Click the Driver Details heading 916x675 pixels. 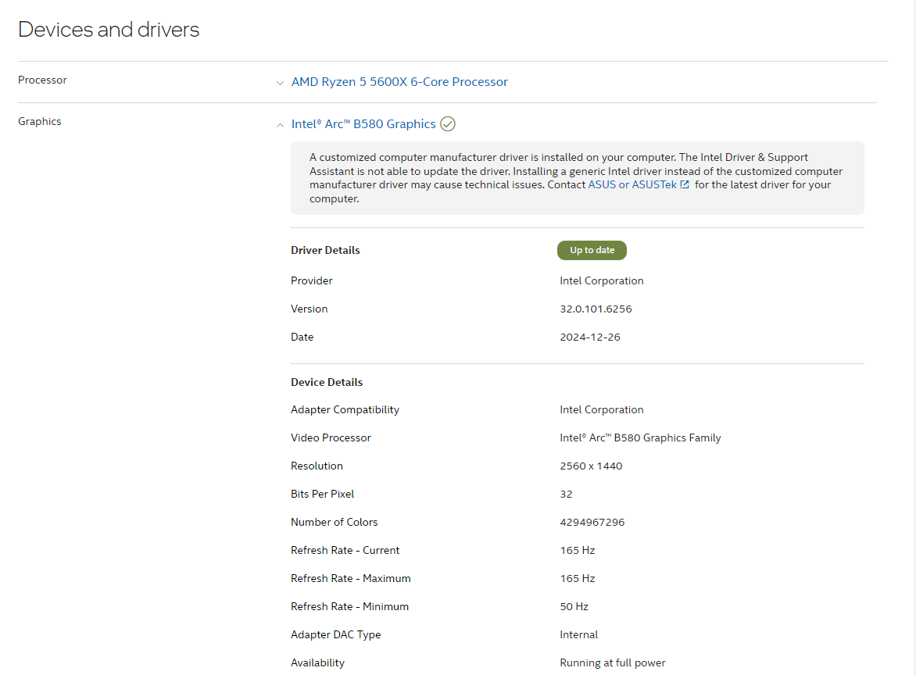[x=325, y=250]
